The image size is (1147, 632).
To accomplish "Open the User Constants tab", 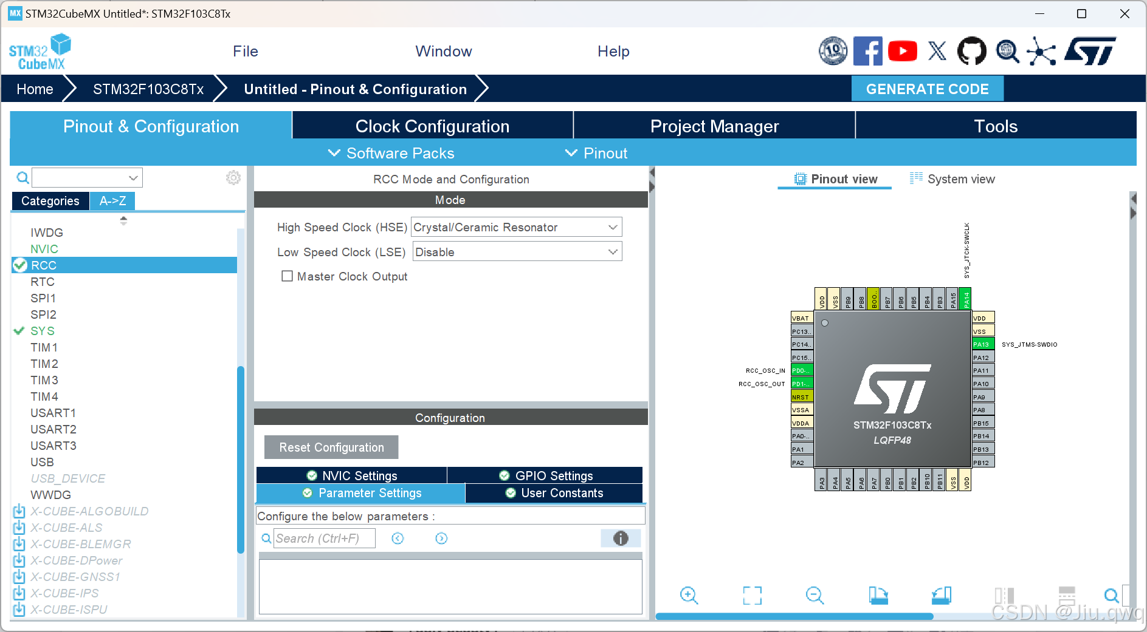I will point(554,493).
